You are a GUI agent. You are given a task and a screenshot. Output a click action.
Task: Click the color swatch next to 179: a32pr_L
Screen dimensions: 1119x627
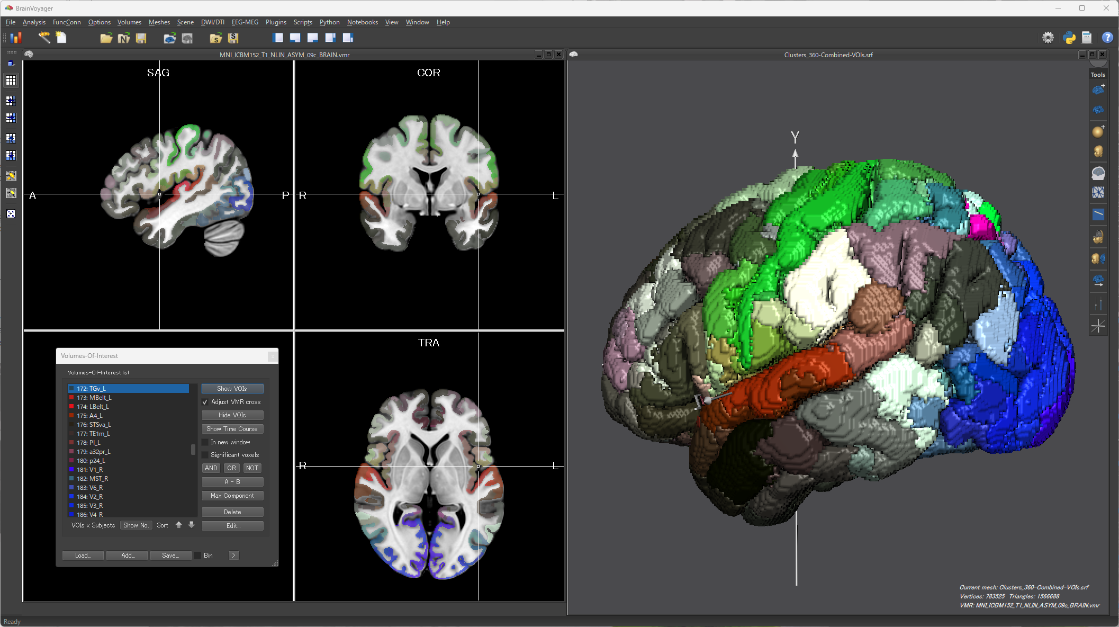click(x=71, y=452)
